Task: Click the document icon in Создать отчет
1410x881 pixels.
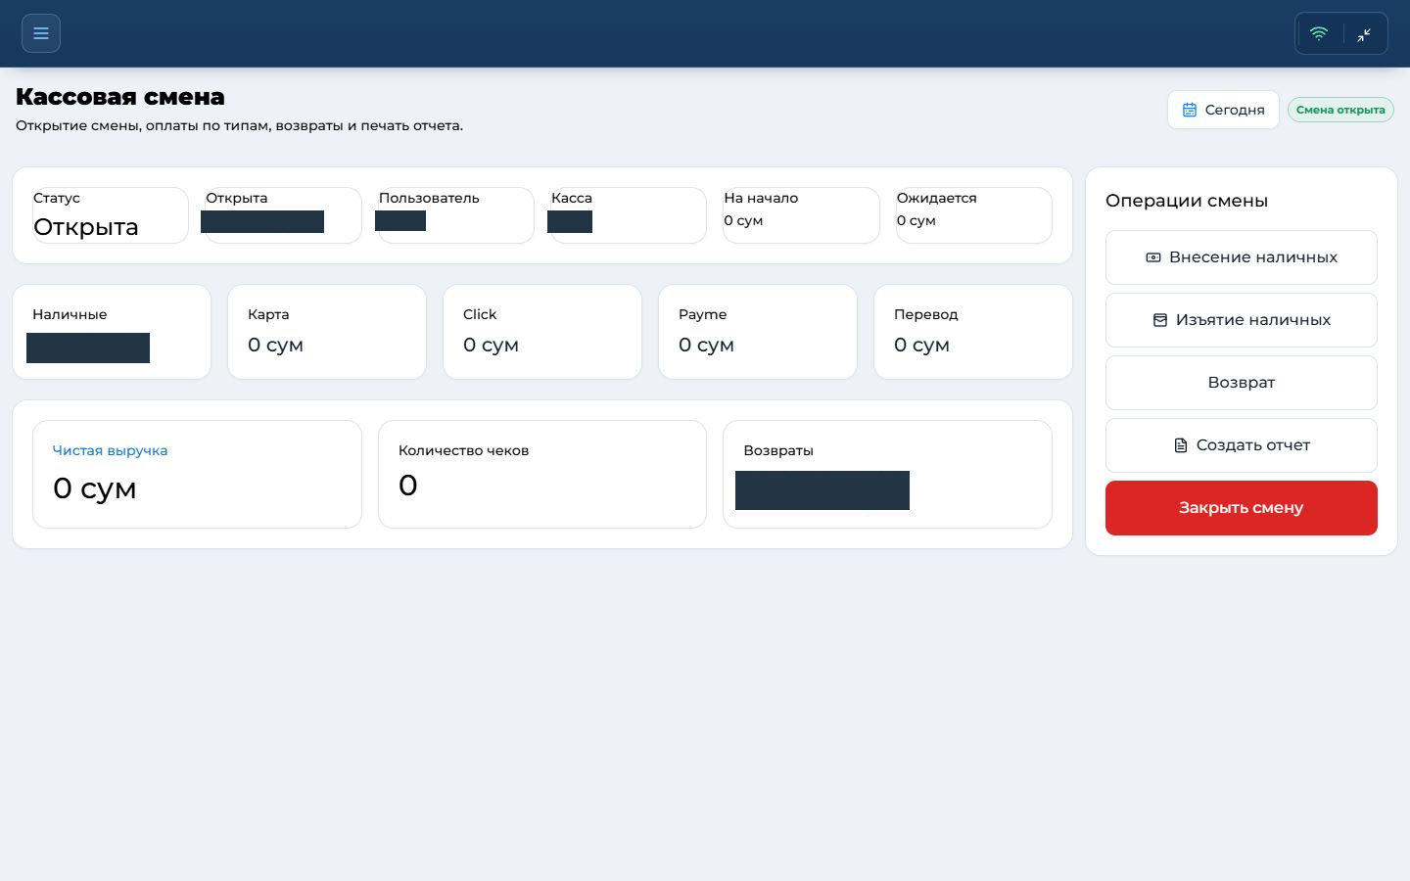Action: click(x=1181, y=445)
